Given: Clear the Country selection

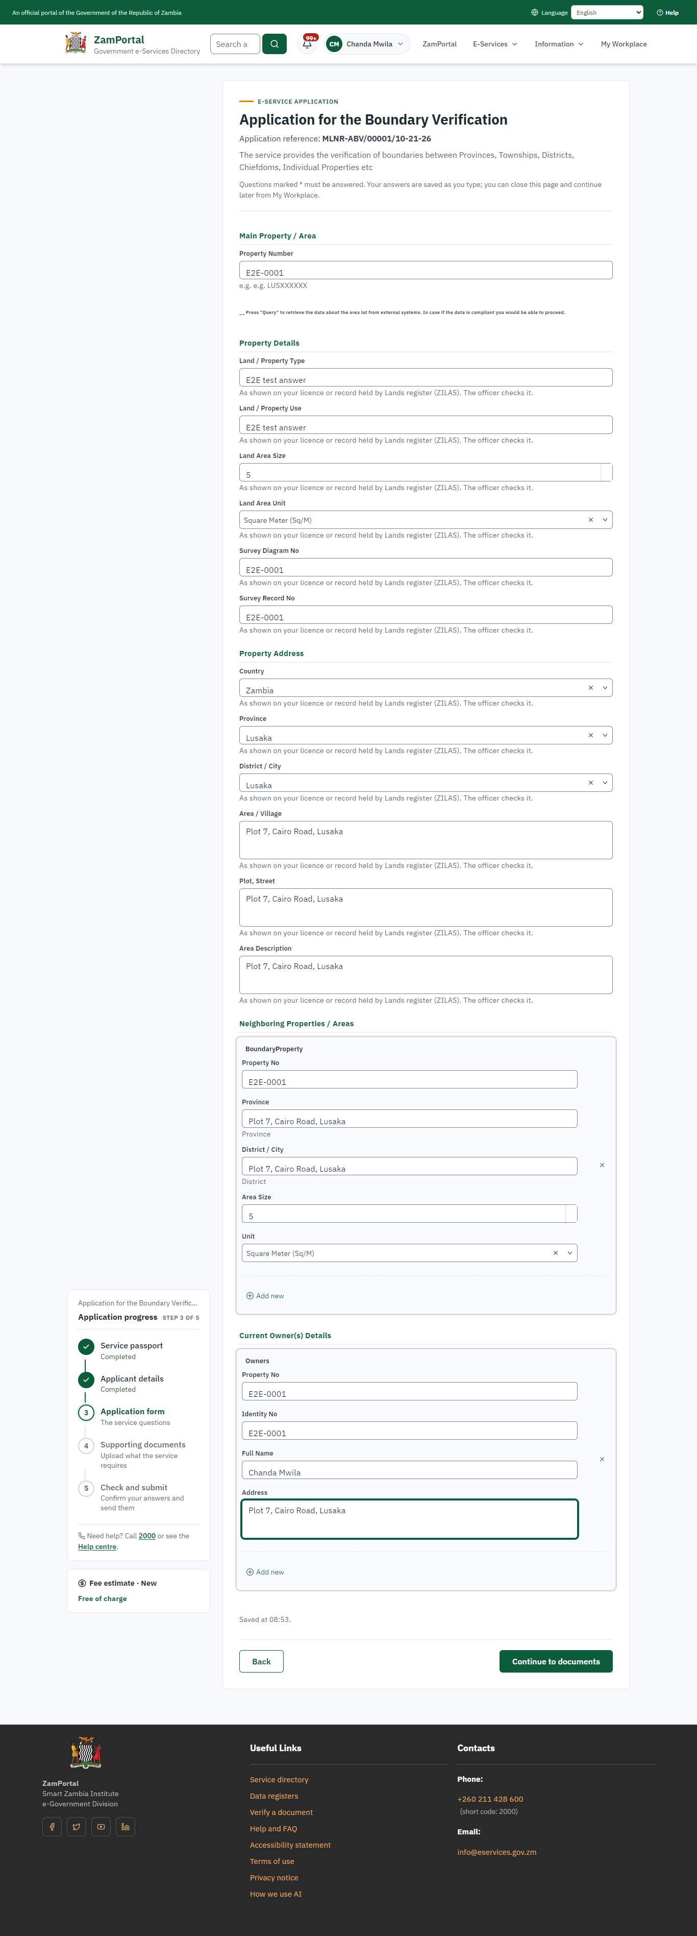Looking at the screenshot, I should (x=590, y=687).
